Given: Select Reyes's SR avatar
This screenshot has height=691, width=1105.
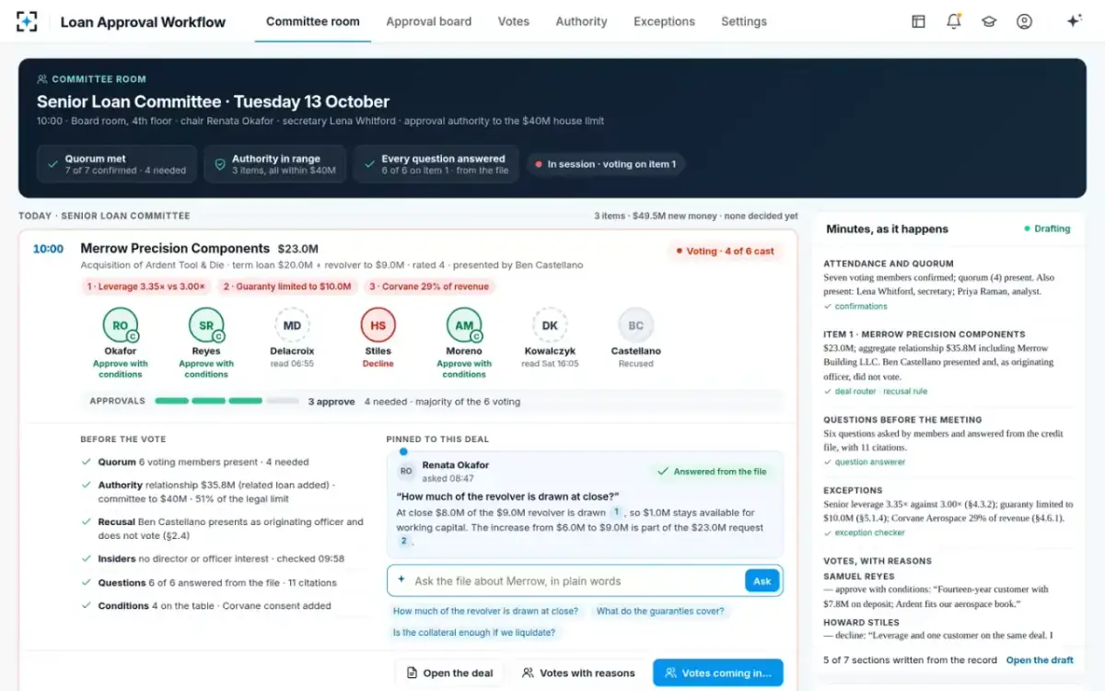Looking at the screenshot, I should [205, 325].
